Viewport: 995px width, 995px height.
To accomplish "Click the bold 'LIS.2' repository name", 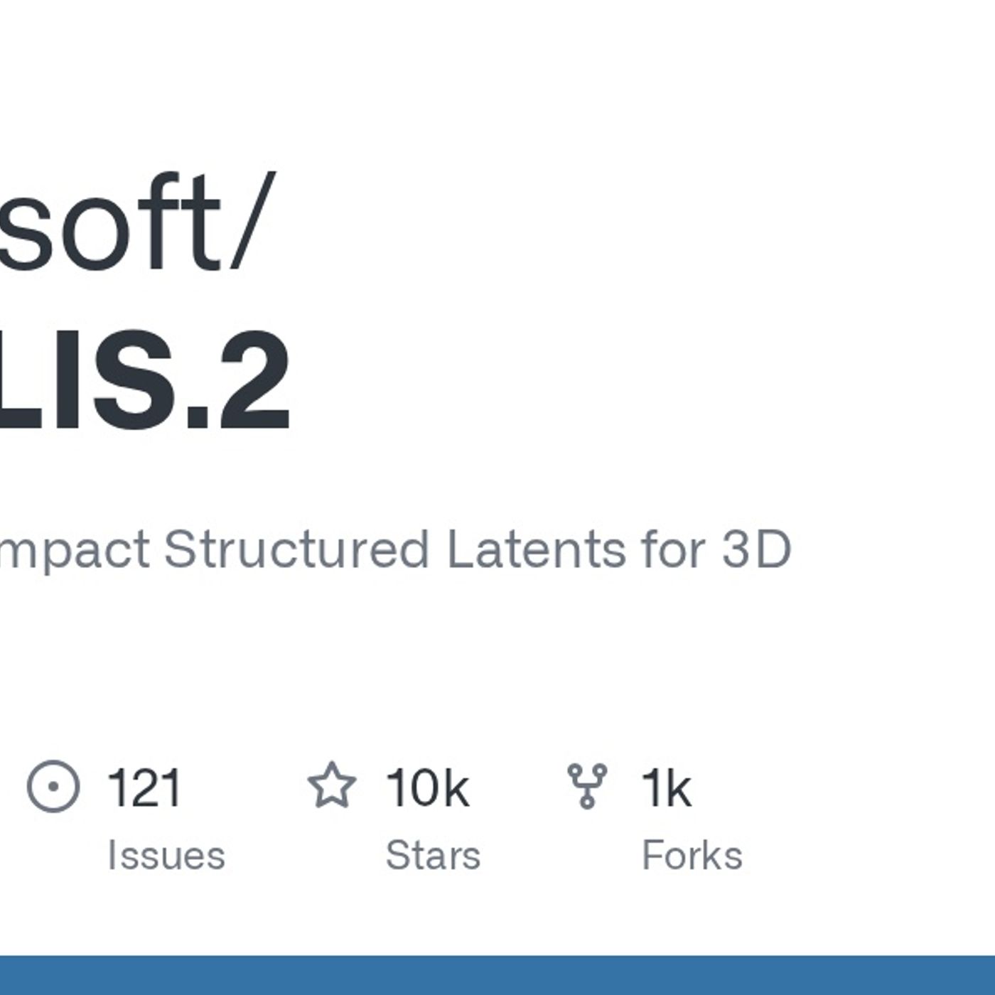I will pyautogui.click(x=145, y=380).
